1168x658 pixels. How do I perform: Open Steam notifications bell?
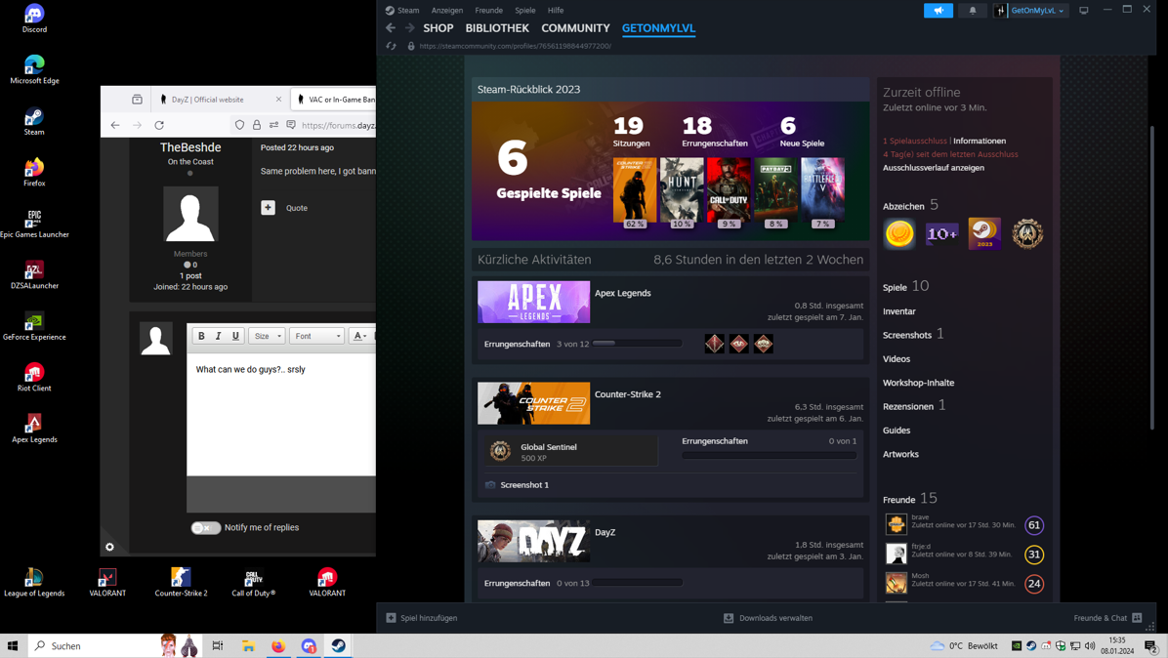[x=972, y=11]
